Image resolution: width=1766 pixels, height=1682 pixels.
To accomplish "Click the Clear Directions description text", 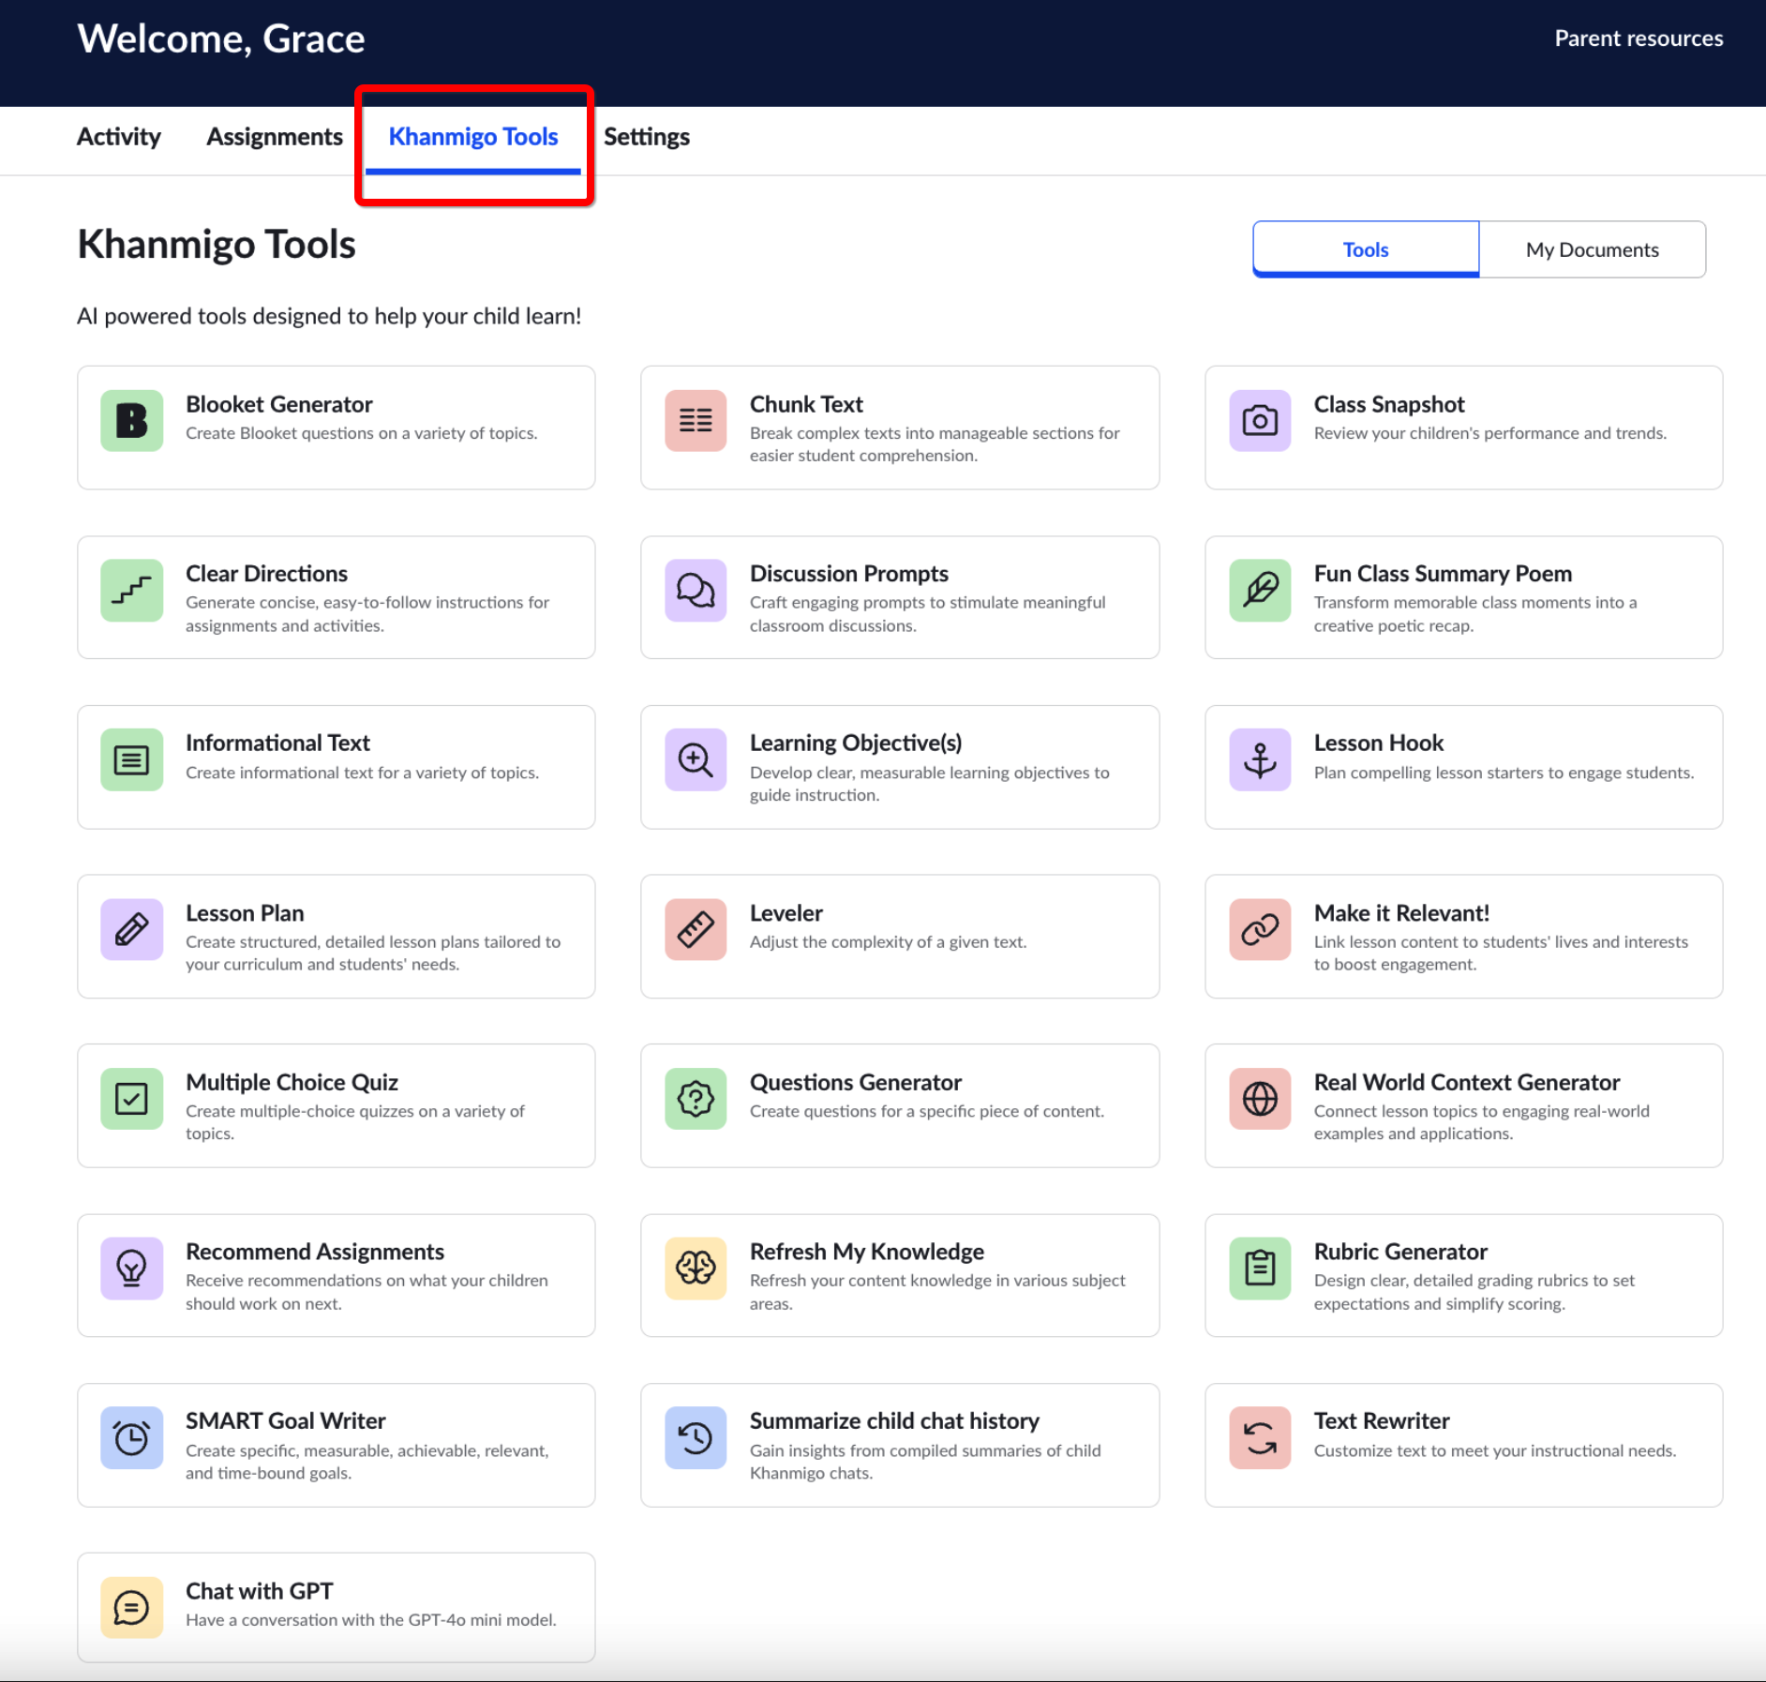I will pyautogui.click(x=367, y=614).
